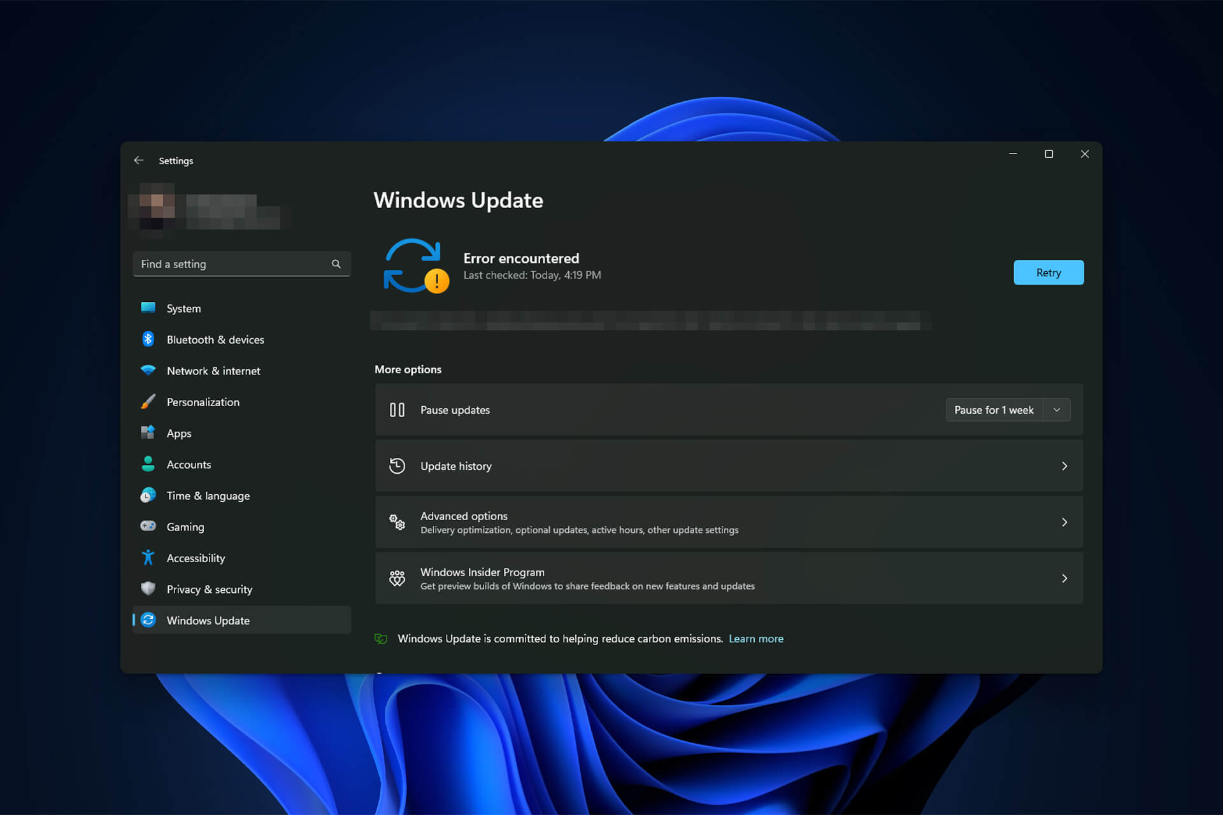
Task: Click the Bluetooth icon in sidebar
Action: [x=148, y=339]
